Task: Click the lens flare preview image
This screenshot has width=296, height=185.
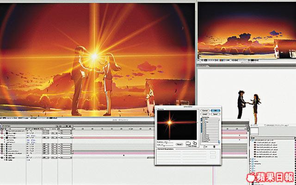Action: click(177, 125)
